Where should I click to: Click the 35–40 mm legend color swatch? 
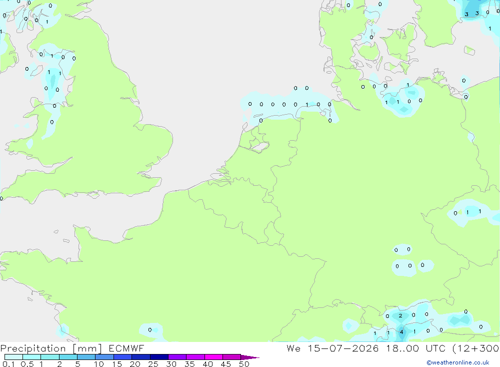(195, 357)
